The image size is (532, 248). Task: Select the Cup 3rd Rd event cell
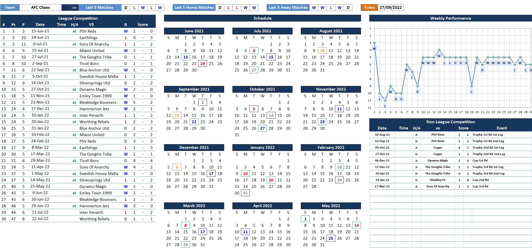(480, 187)
